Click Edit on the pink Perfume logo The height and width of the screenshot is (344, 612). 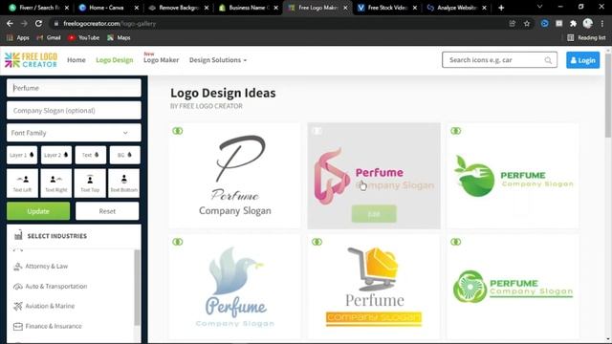(374, 214)
